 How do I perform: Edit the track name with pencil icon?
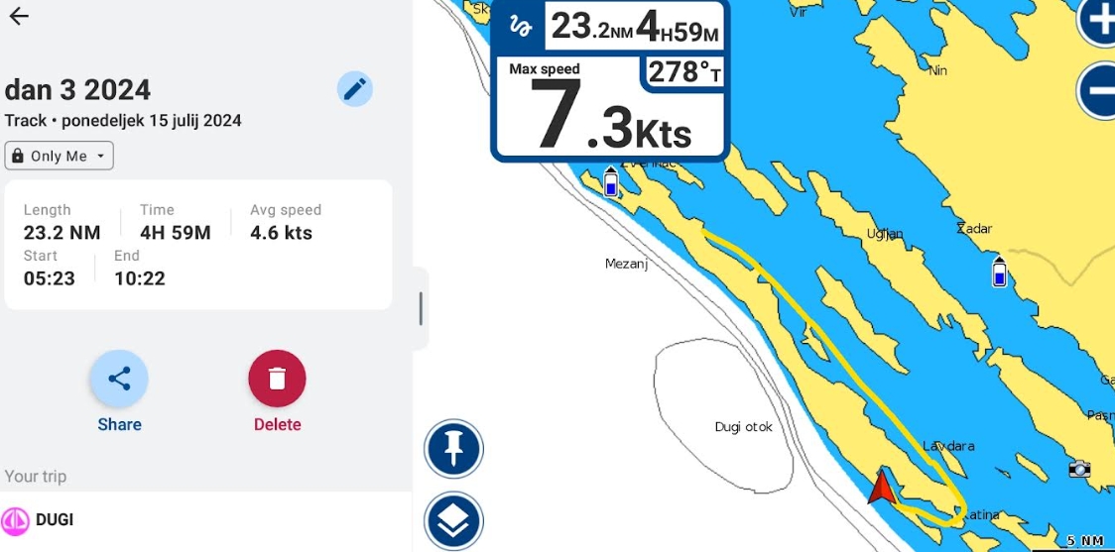(354, 89)
